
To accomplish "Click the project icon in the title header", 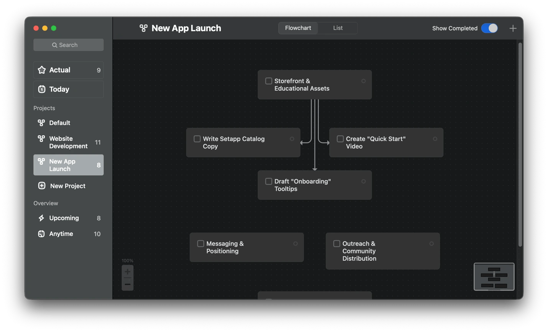I will tap(143, 28).
